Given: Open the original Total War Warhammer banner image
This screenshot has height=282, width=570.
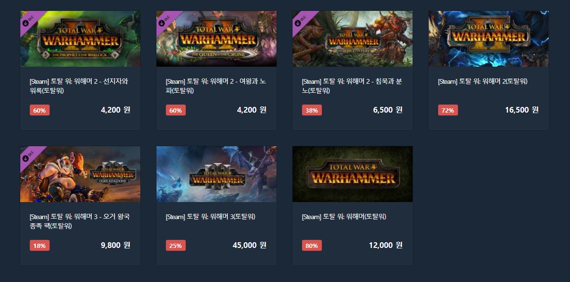Looking at the screenshot, I should [353, 174].
